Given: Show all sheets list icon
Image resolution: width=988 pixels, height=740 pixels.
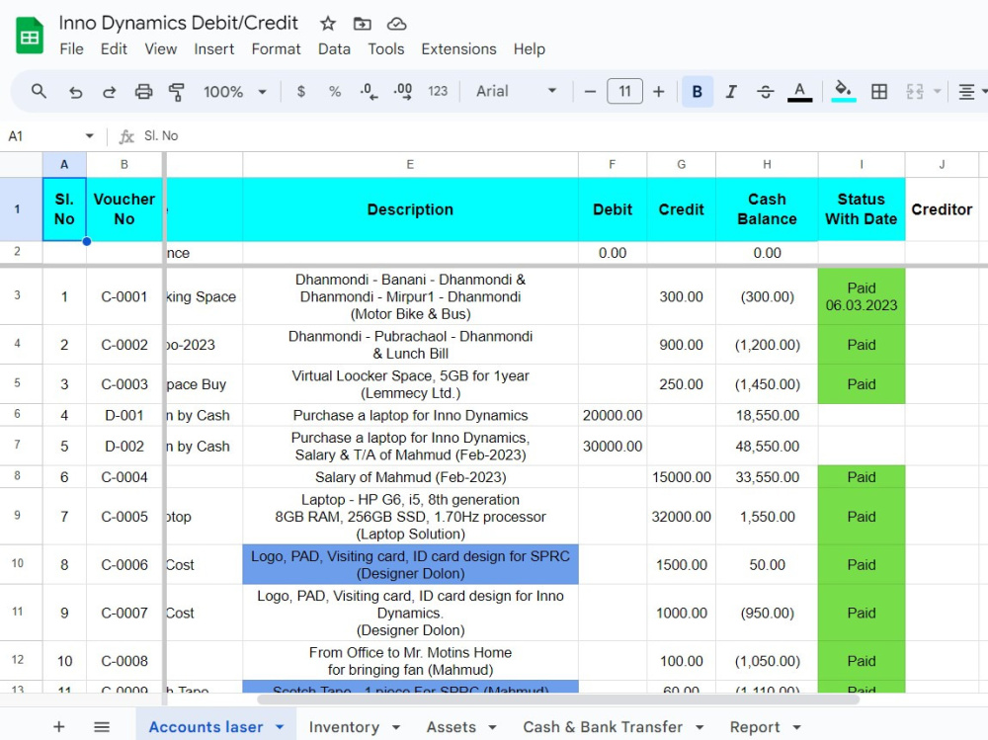Looking at the screenshot, I should (102, 727).
